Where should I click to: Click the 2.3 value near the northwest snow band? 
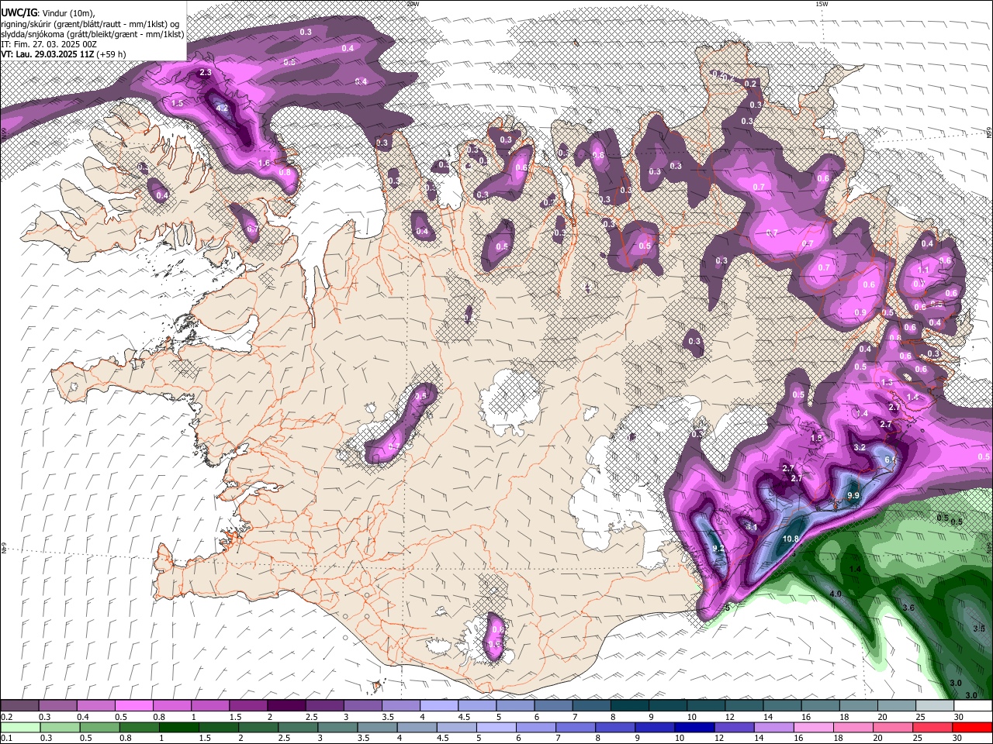[206, 72]
